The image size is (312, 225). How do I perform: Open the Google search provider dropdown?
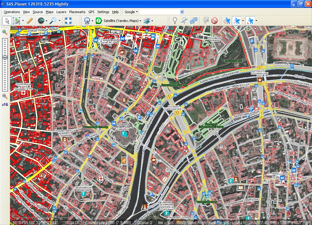137,12
